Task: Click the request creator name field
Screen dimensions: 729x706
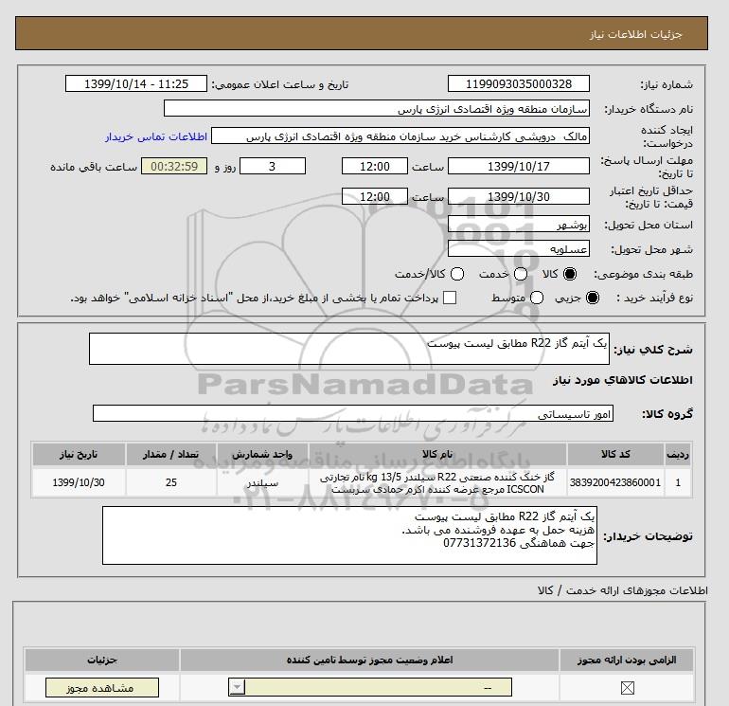Action: pos(400,136)
